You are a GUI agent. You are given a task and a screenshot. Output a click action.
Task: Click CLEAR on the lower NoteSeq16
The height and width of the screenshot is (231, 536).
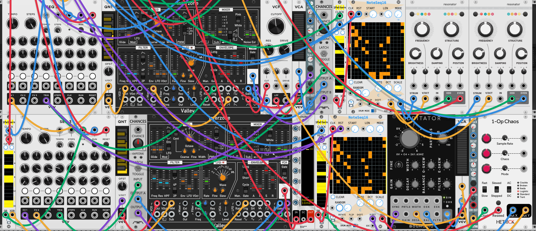(333, 197)
